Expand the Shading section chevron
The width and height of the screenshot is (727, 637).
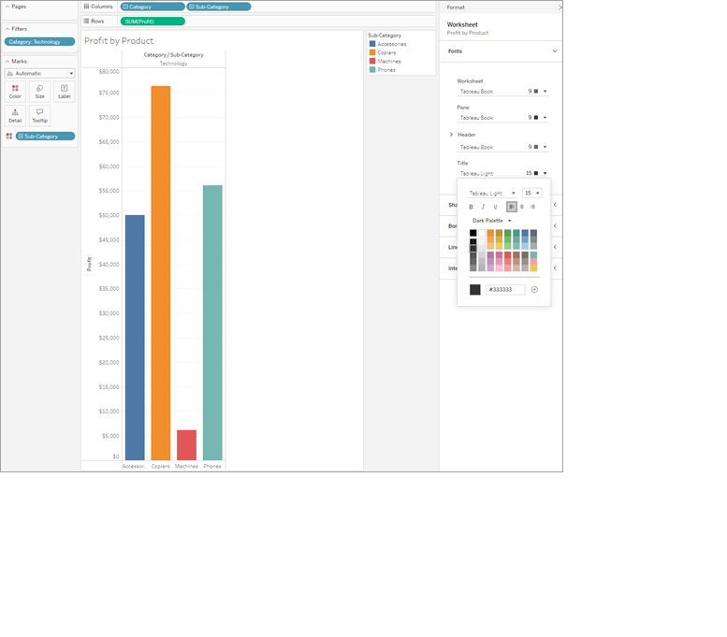tap(555, 205)
